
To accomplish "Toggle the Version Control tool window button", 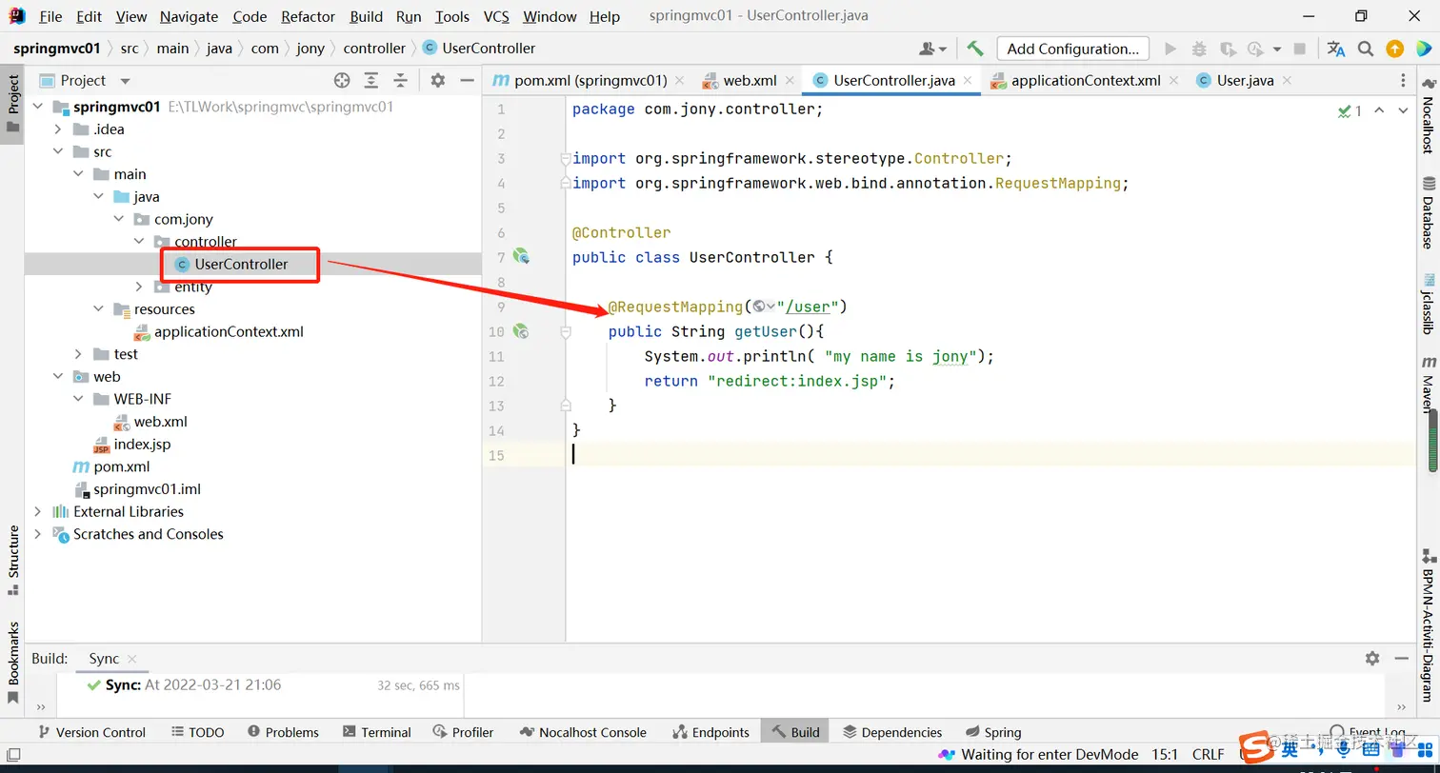I will pos(91,732).
